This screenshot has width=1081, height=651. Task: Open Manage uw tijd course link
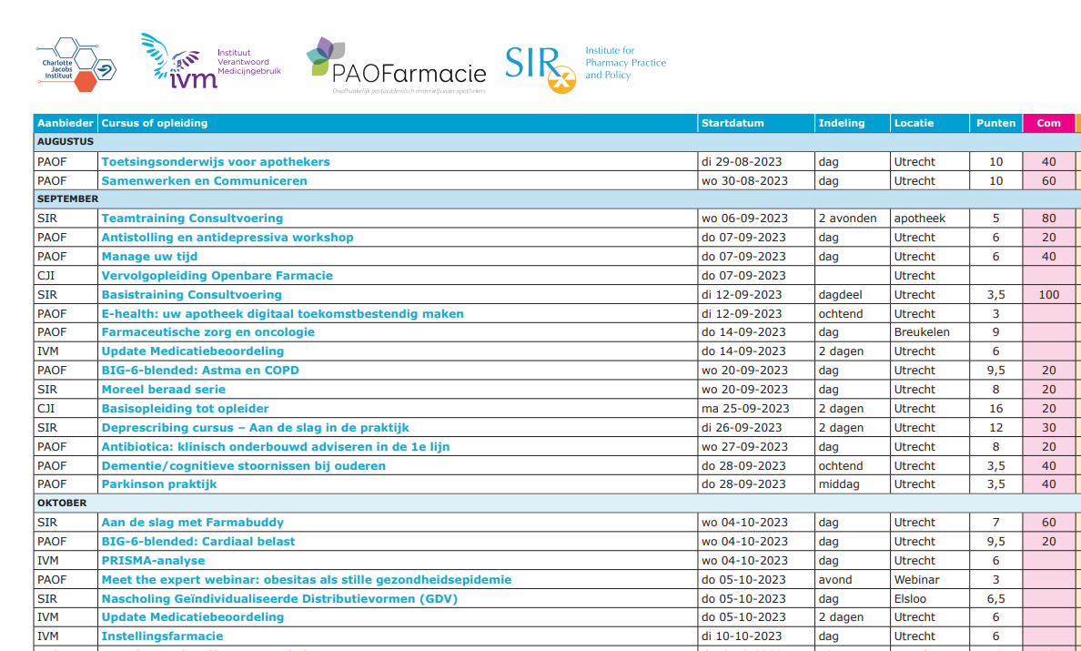click(149, 257)
